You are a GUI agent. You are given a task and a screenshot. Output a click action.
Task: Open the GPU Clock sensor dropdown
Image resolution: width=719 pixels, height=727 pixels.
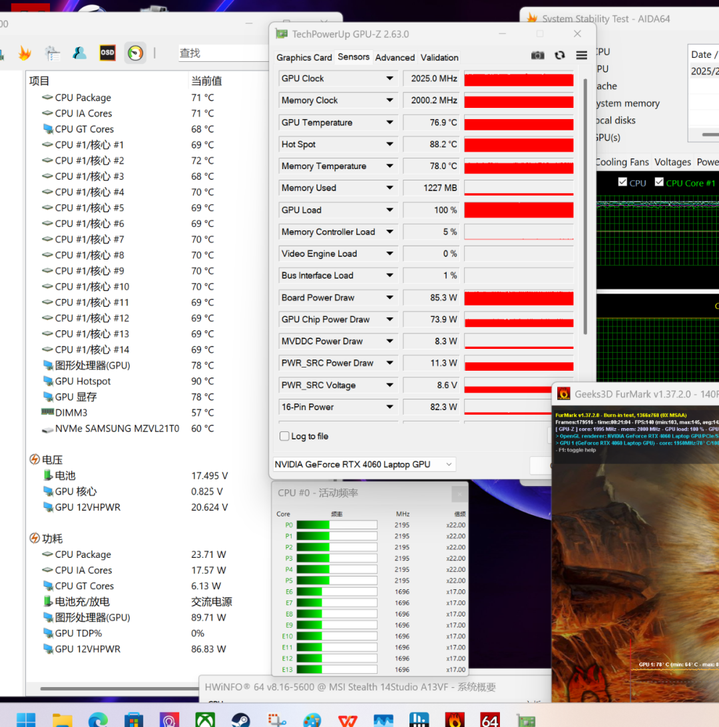click(390, 79)
